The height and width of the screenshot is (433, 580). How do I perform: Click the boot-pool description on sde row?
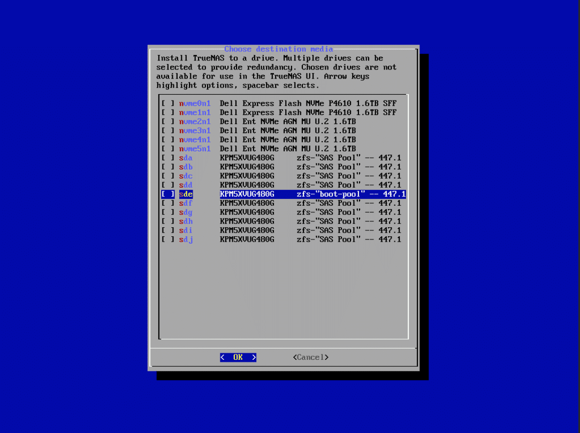[313, 194]
